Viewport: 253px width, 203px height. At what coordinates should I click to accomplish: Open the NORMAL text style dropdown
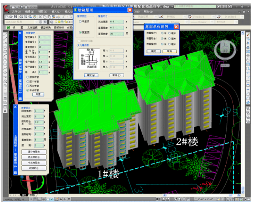pos(184,17)
